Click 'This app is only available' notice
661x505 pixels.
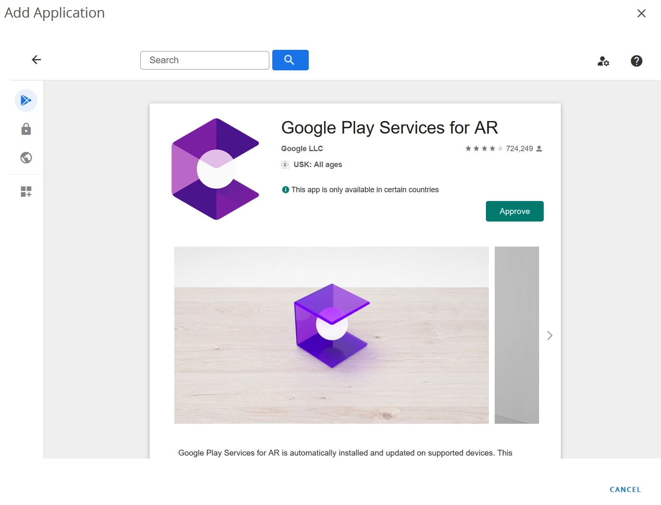(365, 190)
